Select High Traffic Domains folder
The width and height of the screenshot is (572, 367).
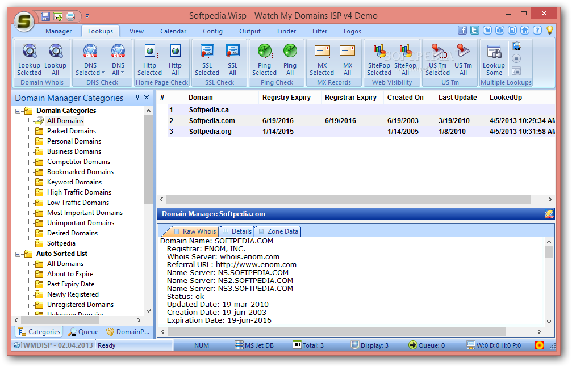coord(79,192)
